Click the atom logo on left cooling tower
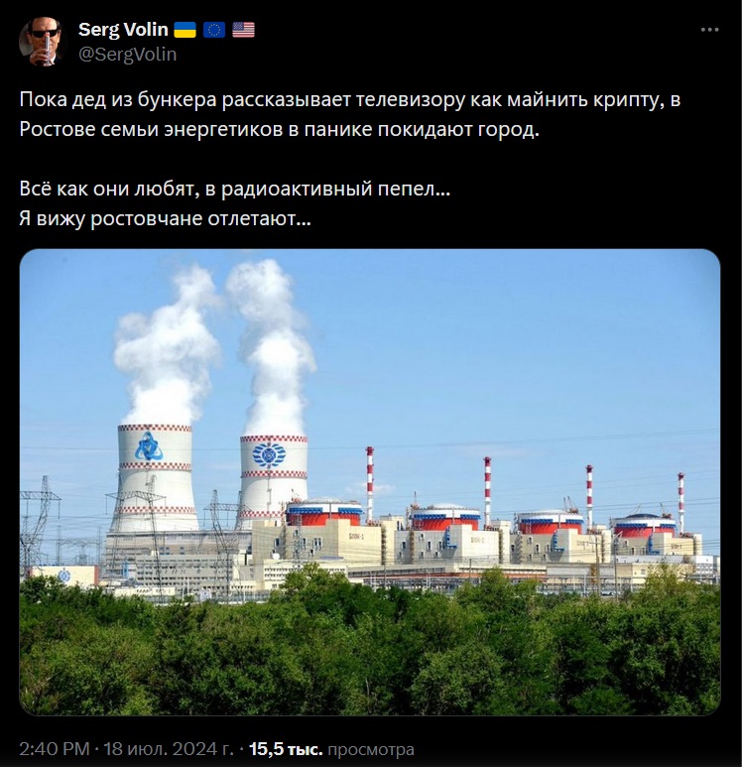 (x=149, y=447)
